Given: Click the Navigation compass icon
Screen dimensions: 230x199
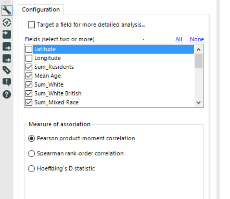Looking at the screenshot, I should [7, 22].
